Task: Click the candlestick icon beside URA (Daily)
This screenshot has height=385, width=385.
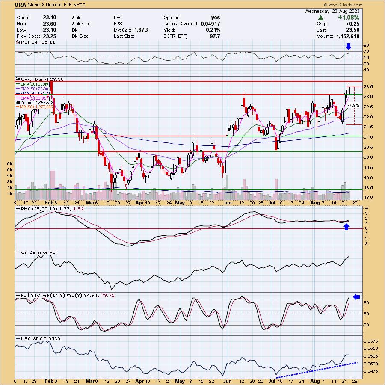Action: pos(18,79)
